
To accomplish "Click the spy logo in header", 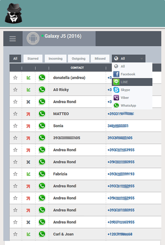I will click(x=13, y=13).
